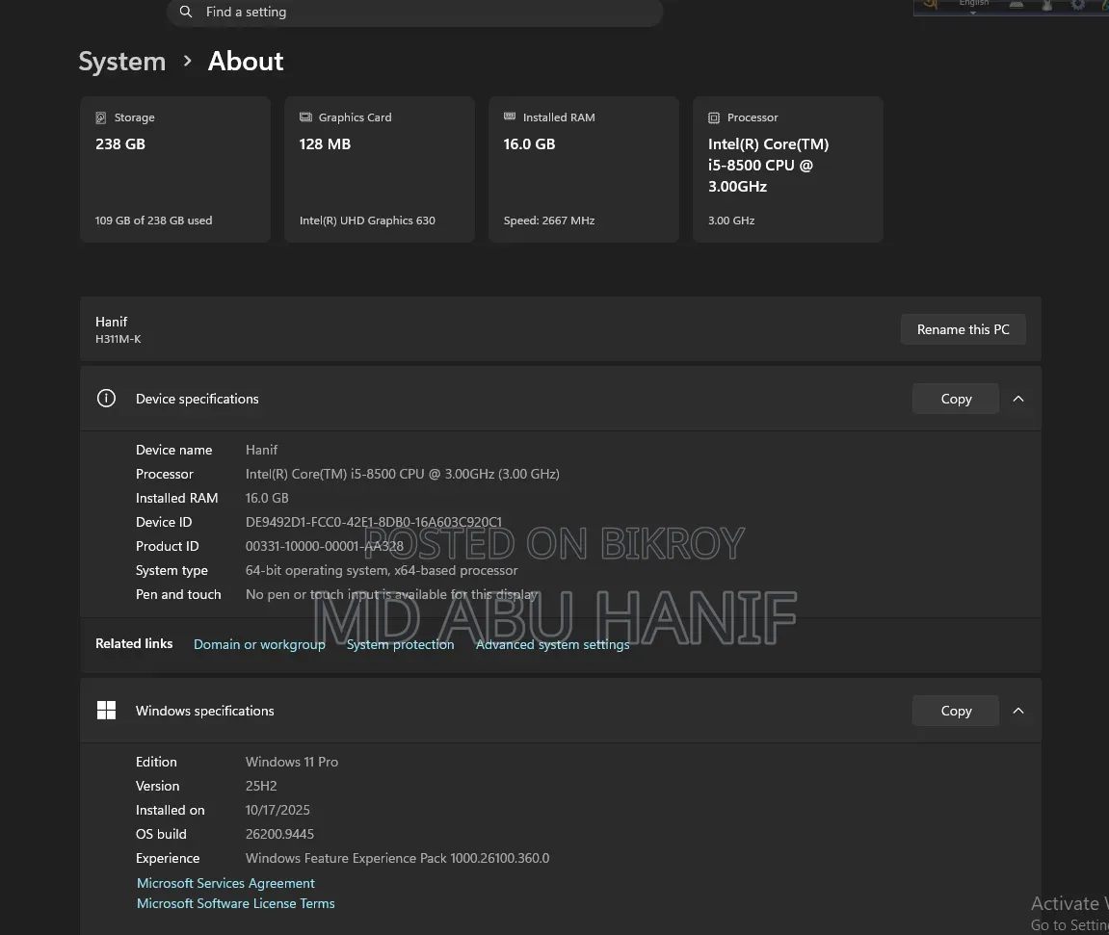Screen dimensions: 1109x935
Task: Click the 'Installed on' label
Action: (170, 810)
